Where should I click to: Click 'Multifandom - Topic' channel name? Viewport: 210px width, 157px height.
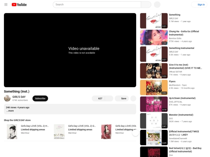click(178, 85)
